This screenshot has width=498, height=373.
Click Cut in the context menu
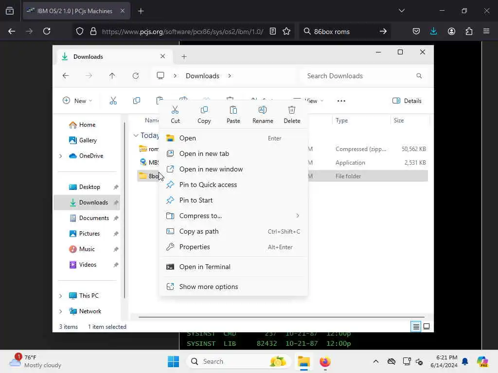(x=175, y=115)
